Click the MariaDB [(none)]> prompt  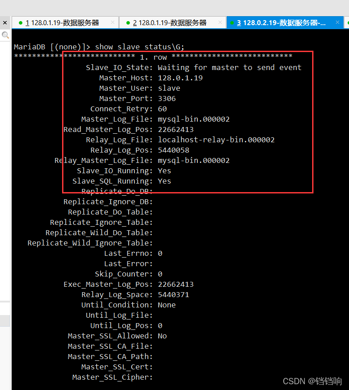point(52,47)
